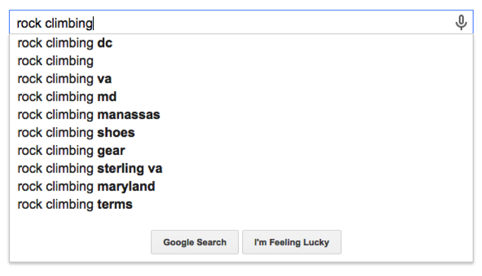Choose the plain rock climbing suggestion
482x276 pixels.
point(241,61)
